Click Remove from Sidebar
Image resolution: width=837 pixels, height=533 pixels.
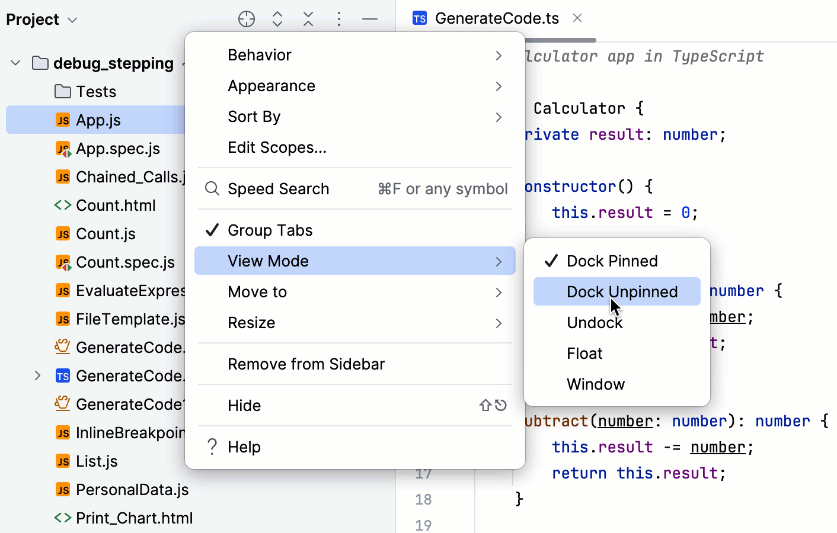306,364
